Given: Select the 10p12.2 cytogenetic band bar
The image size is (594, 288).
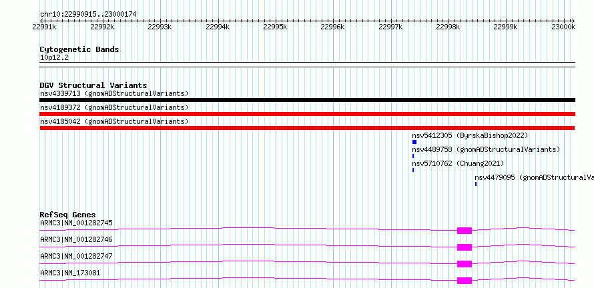Looking at the screenshot, I should 307,65.
